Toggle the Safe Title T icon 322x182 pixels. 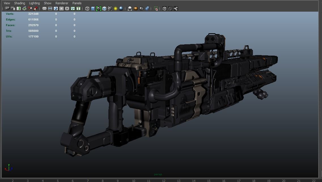coord(78,9)
